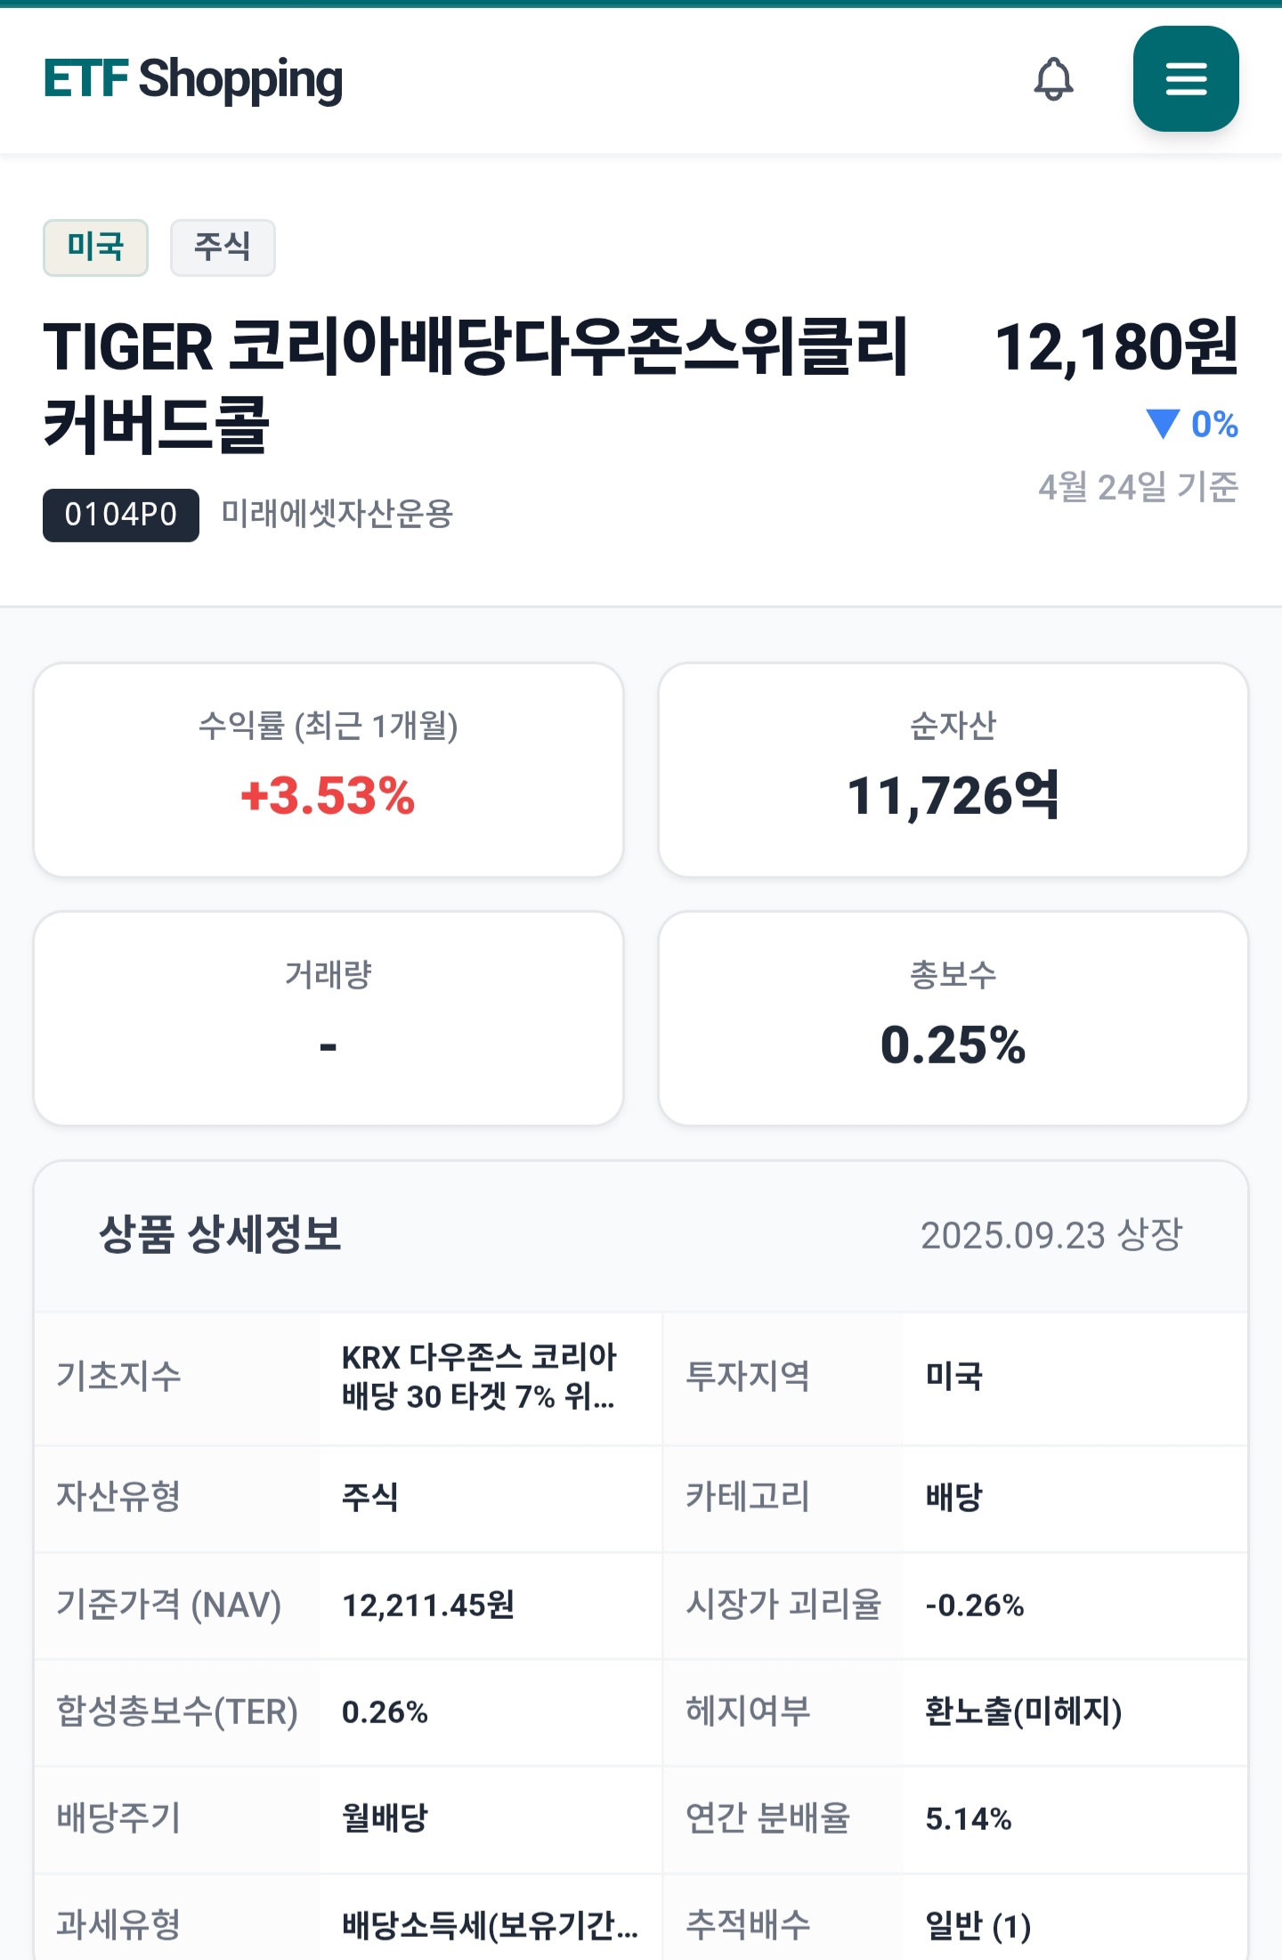This screenshot has height=1960, width=1282.
Task: Click the TIGER 코리아배당다우존스위클리커버드콜 title
Action: [476, 385]
